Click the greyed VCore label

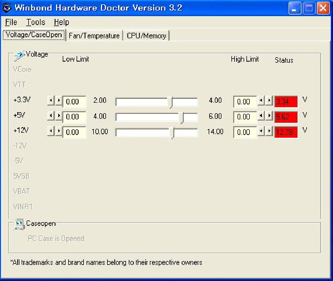tap(22, 69)
